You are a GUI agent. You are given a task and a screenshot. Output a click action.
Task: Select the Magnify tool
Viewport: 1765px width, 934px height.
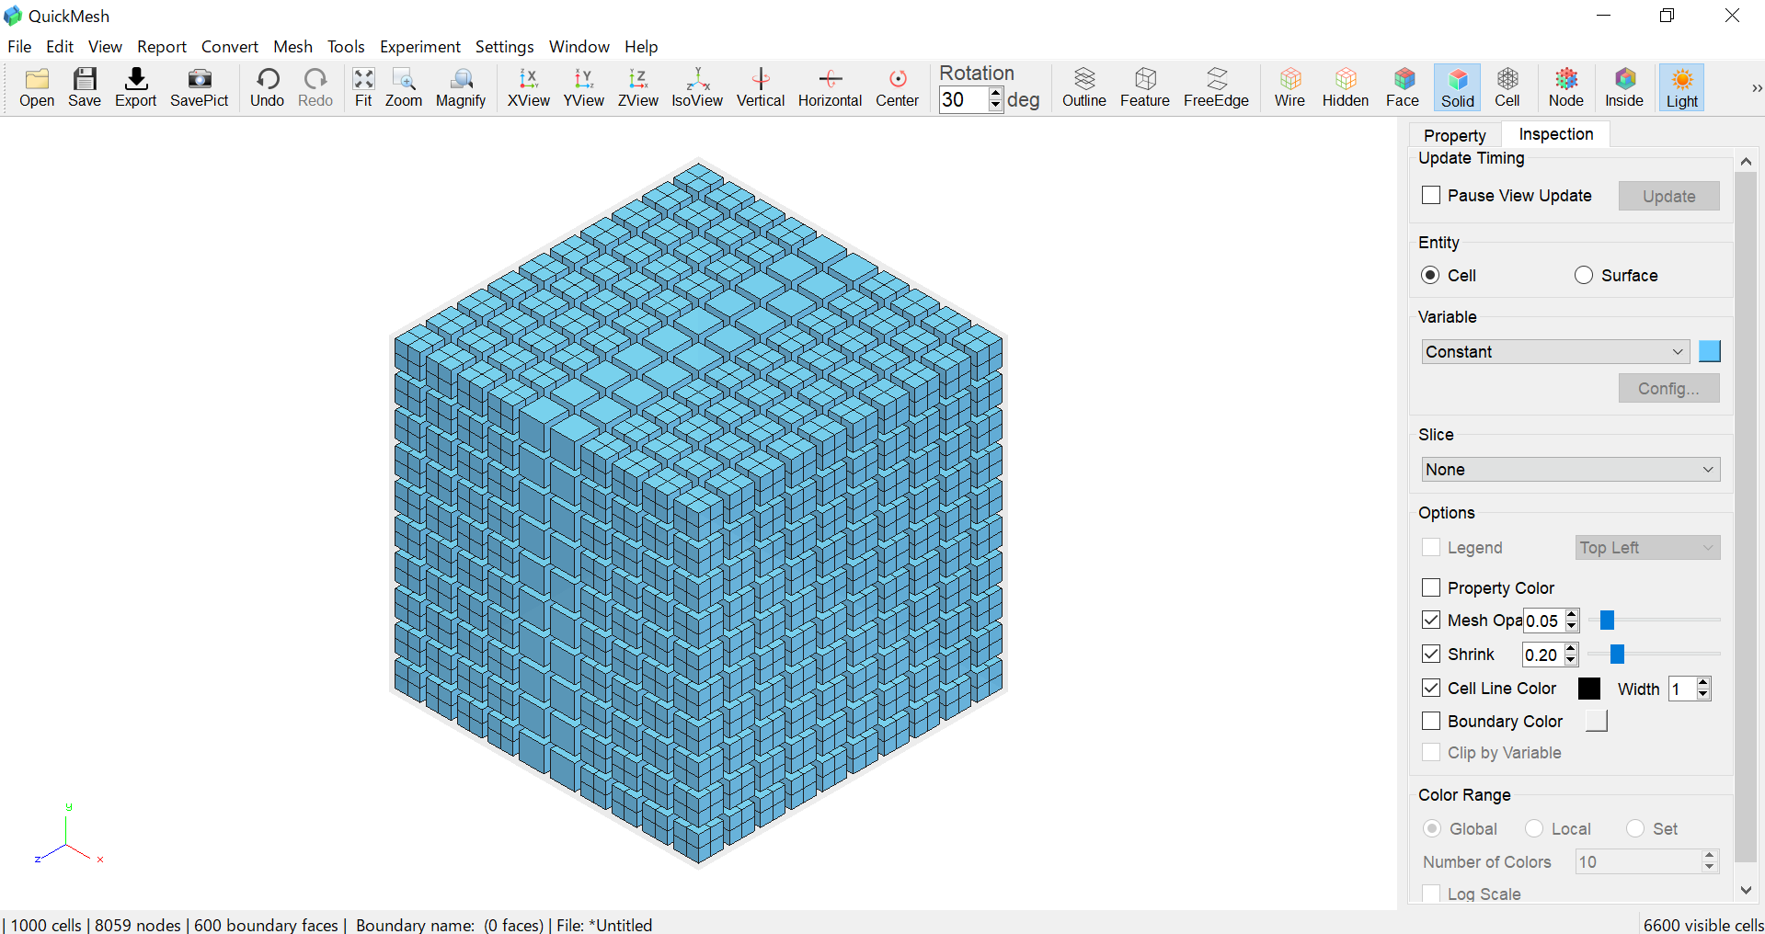(x=461, y=88)
